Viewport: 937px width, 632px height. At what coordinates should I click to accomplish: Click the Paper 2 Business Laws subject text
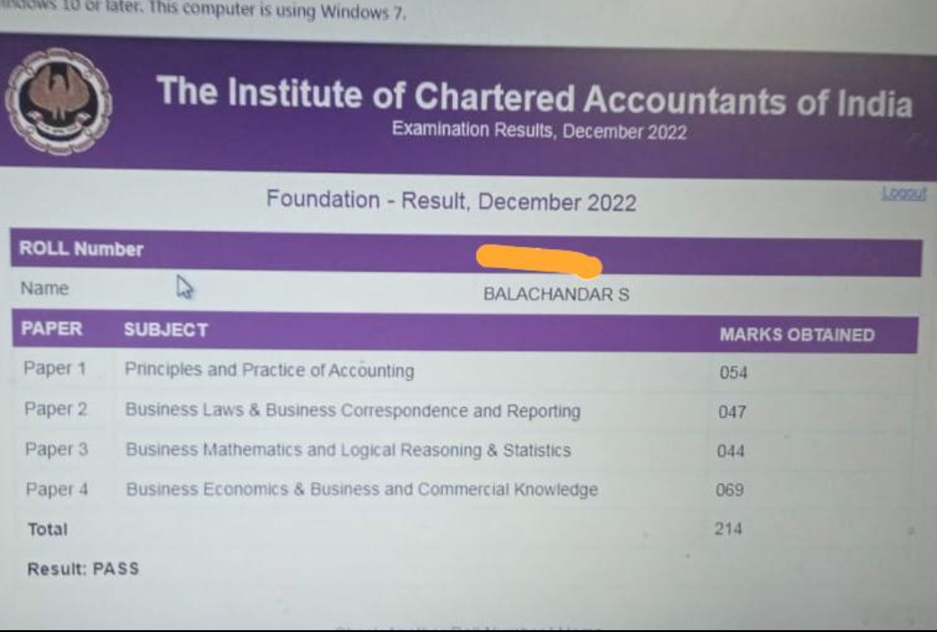(x=352, y=411)
